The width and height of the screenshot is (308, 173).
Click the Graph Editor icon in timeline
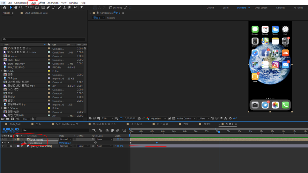(124, 130)
